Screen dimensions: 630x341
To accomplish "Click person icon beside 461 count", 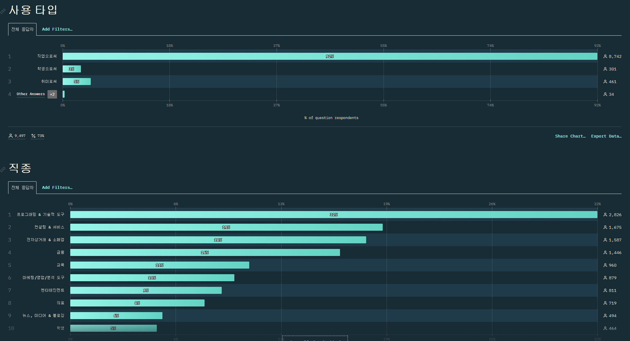I will coord(605,82).
